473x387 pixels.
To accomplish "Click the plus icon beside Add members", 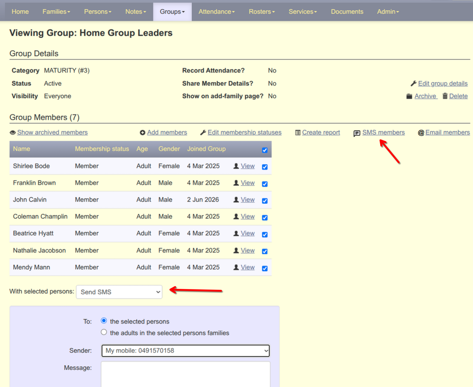I will [x=143, y=133].
